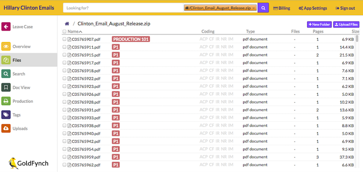
Task: Select the Files sidebar icon
Action: click(6, 60)
